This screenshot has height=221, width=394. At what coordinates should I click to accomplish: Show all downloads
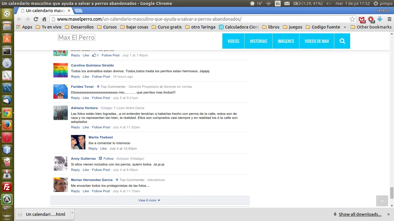point(360,214)
